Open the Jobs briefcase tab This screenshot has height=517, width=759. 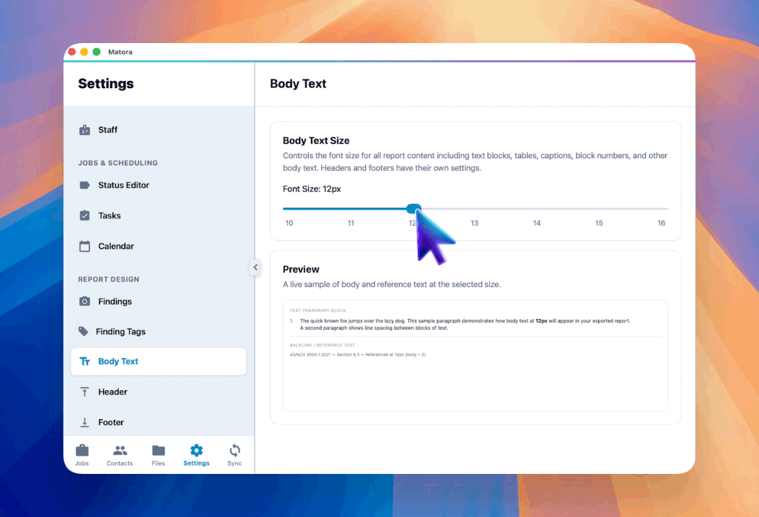[82, 455]
